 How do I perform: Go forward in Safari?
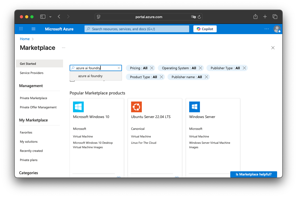click(x=68, y=17)
